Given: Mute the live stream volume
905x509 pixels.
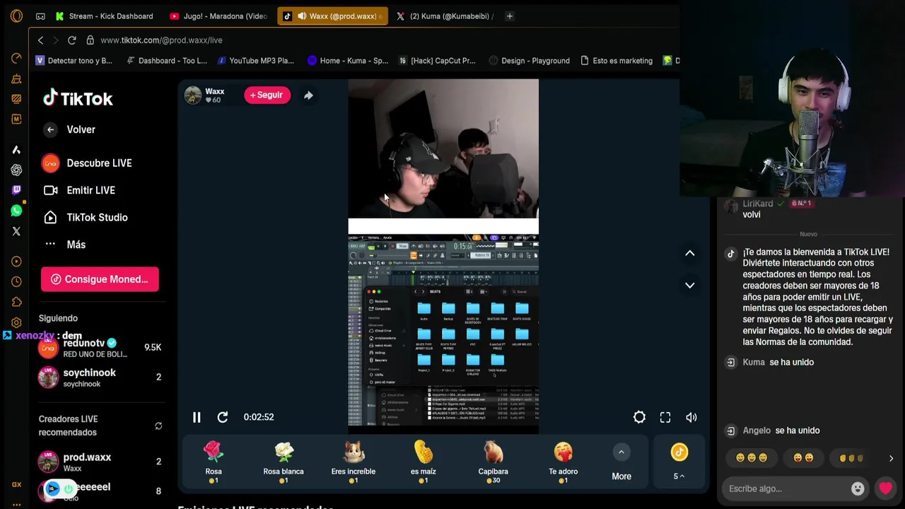Looking at the screenshot, I should click(x=691, y=417).
